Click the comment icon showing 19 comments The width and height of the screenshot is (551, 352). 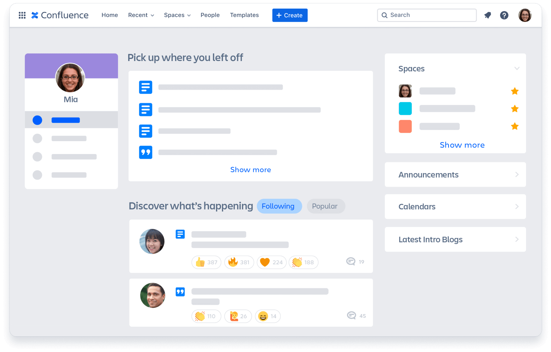click(351, 261)
